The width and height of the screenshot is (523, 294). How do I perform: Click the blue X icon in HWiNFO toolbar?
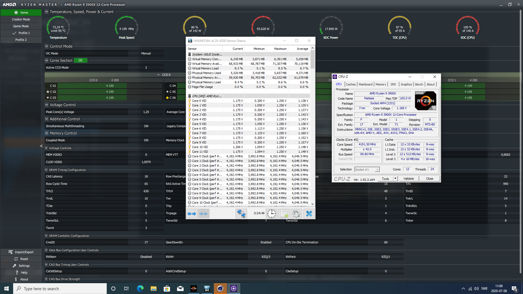pos(309,214)
